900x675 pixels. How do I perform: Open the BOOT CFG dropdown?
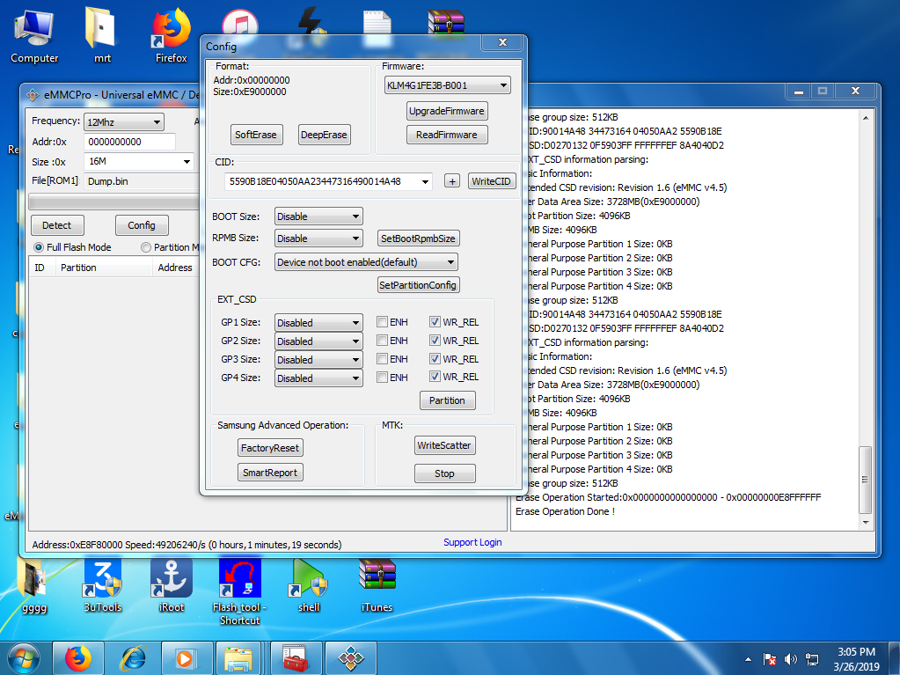[366, 262]
